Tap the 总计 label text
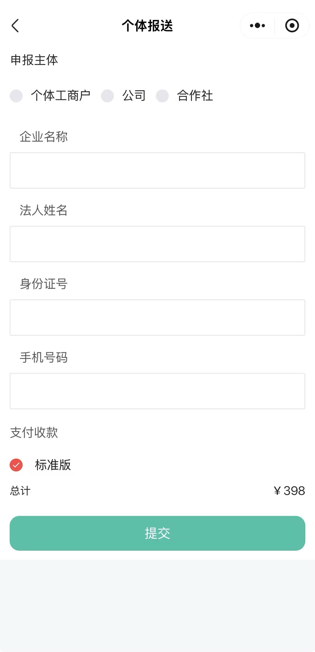The image size is (315, 652). pyautogui.click(x=20, y=491)
